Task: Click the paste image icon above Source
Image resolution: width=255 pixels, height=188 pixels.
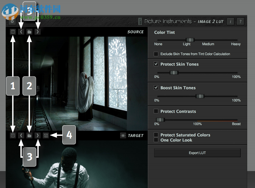Action: pyautogui.click(x=13, y=31)
